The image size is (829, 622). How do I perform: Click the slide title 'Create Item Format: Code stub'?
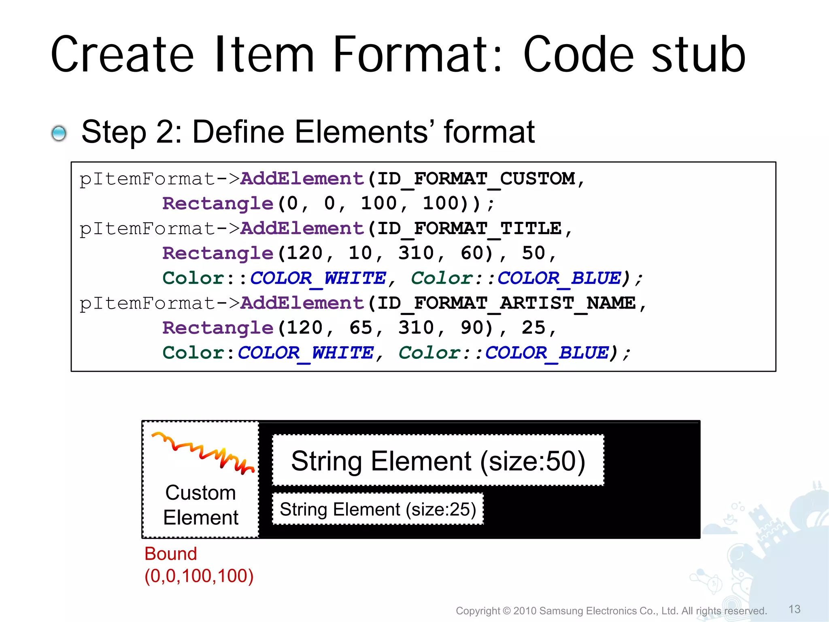tap(398, 54)
